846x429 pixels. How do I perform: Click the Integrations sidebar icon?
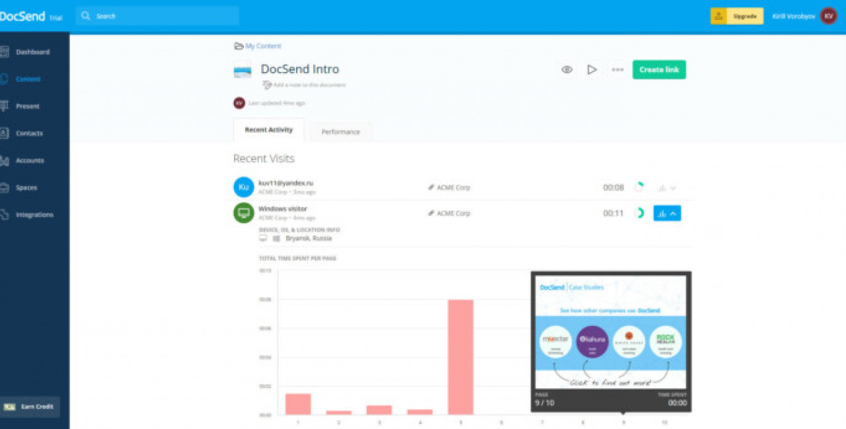click(x=4, y=214)
